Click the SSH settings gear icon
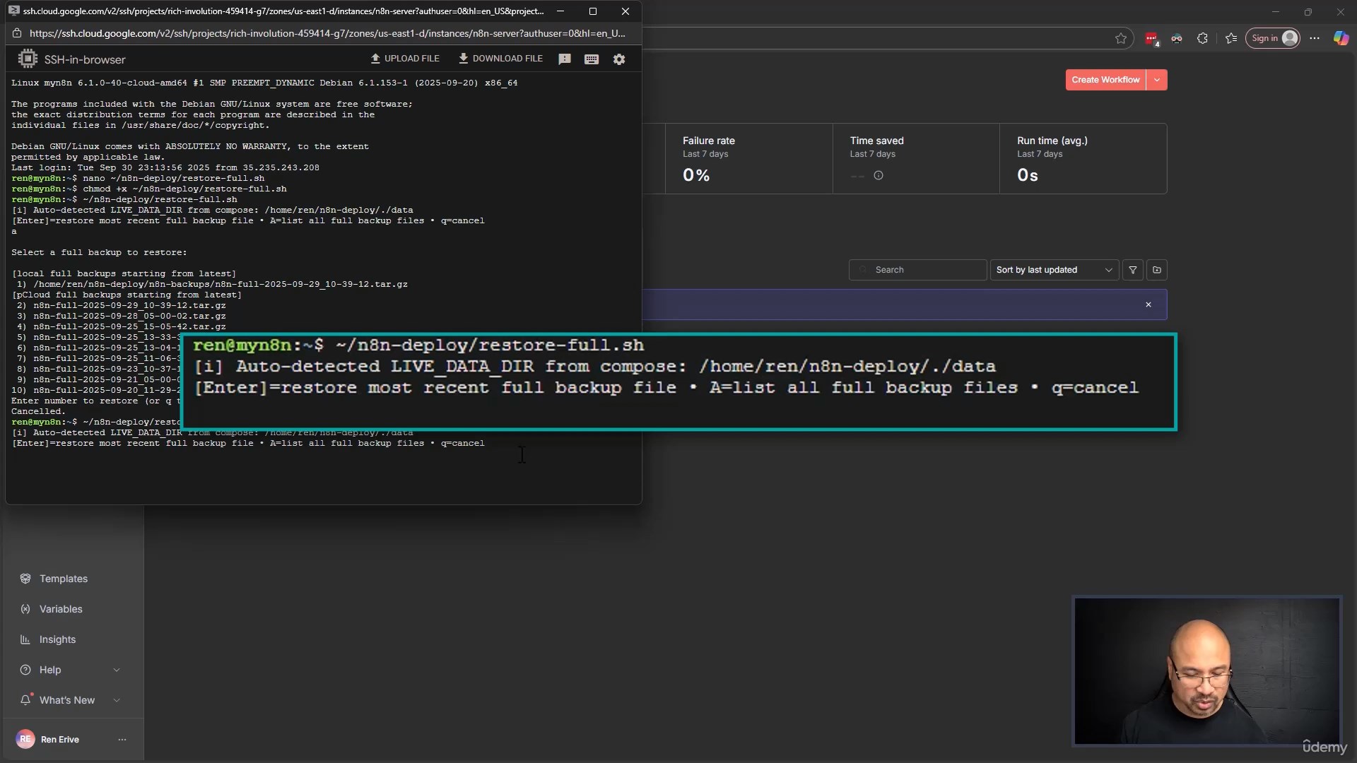1357x763 pixels. pos(619,59)
